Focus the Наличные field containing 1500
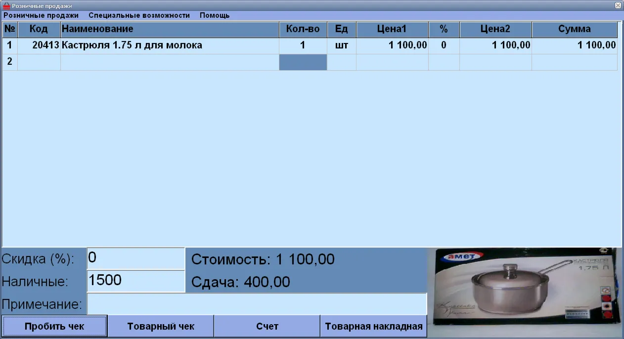 [135, 281]
